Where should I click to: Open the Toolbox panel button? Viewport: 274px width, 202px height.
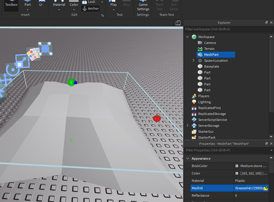click(11, 5)
